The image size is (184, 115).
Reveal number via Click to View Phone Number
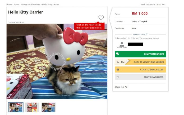(x=140, y=62)
